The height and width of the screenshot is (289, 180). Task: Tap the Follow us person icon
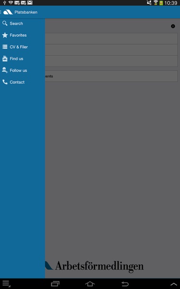(x=5, y=70)
